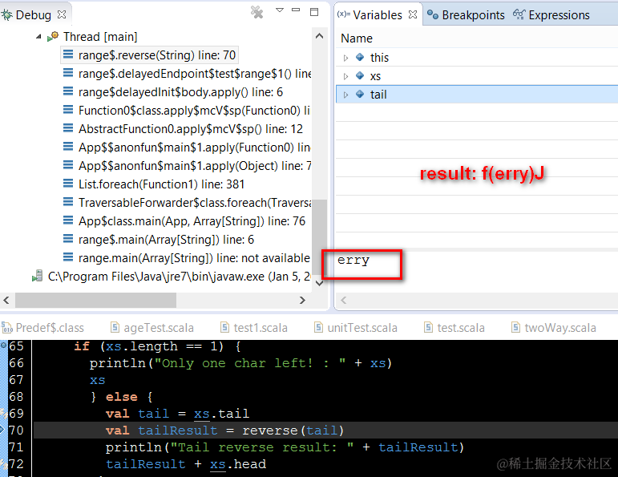The height and width of the screenshot is (477, 618).
Task: Click the javaw.exe process icon
Action: coord(38,276)
